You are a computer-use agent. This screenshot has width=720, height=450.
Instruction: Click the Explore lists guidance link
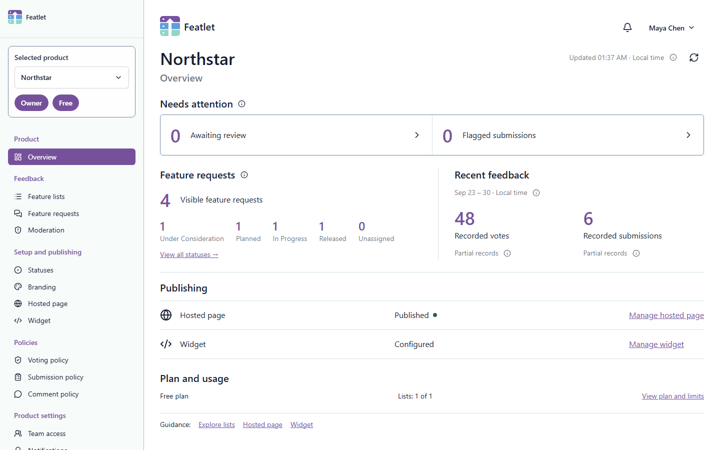point(216,424)
